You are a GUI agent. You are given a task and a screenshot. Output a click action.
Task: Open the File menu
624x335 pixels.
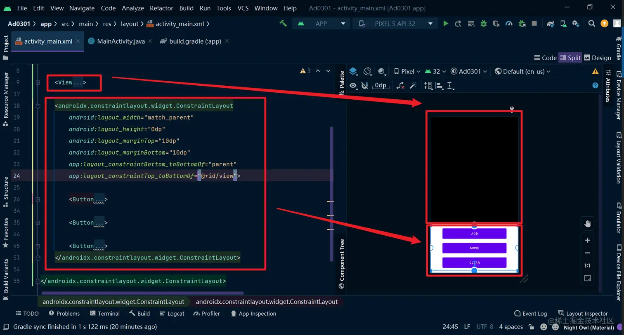(22, 8)
